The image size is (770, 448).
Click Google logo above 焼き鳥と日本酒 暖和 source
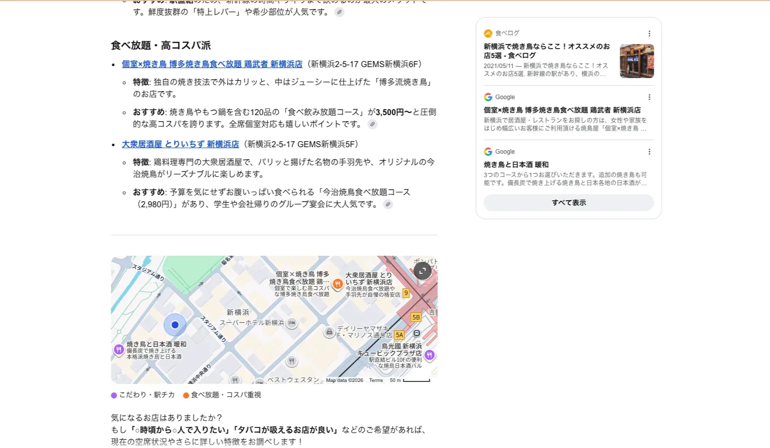tap(488, 152)
